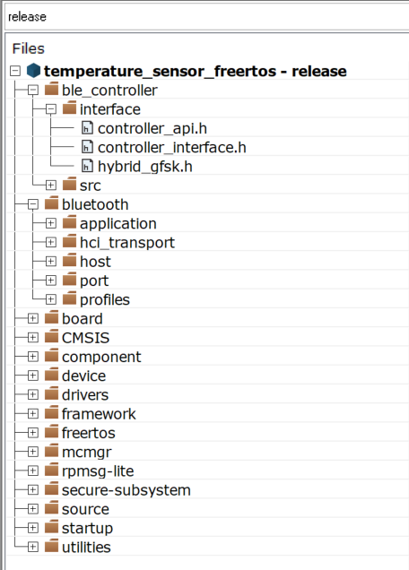Click the Files column header
The width and height of the screenshot is (409, 570).
29,48
